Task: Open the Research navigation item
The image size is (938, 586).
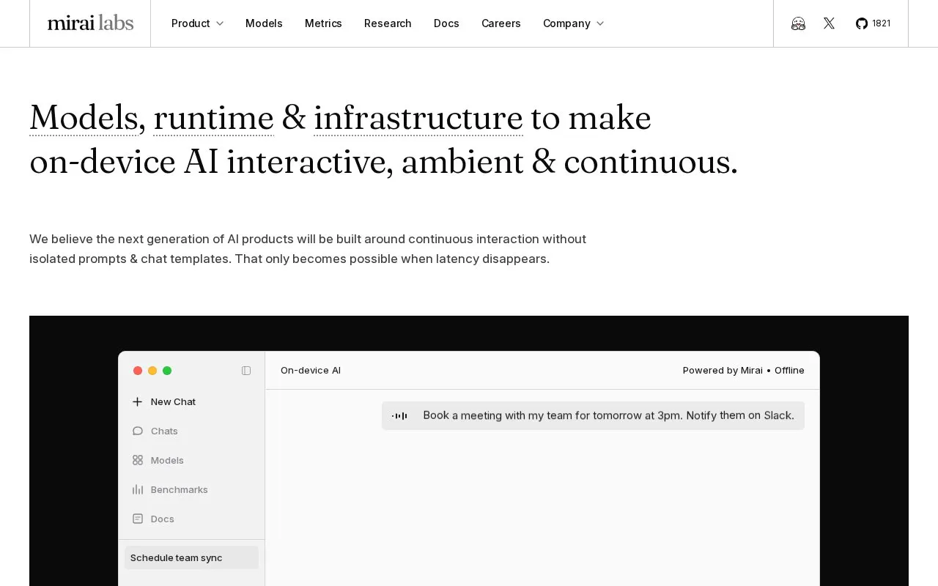Action: pyautogui.click(x=388, y=23)
